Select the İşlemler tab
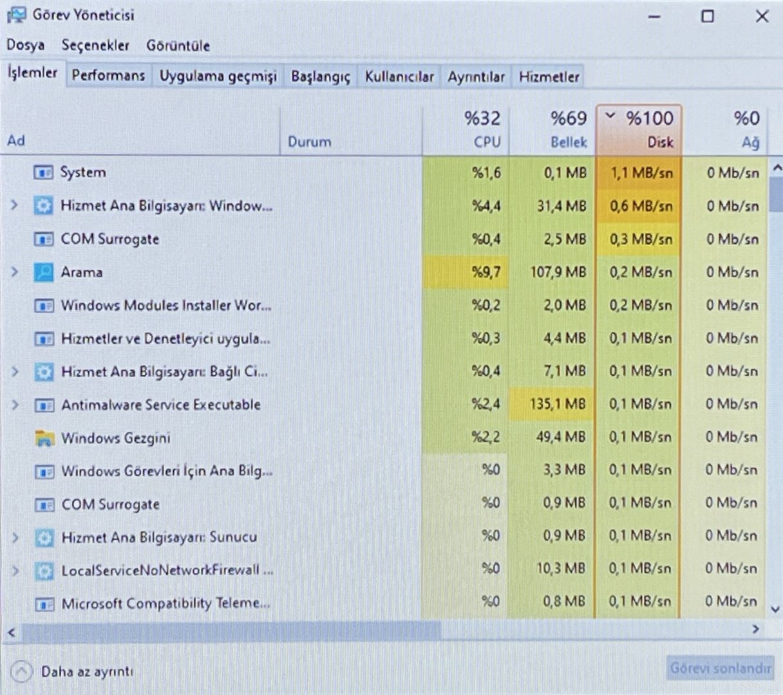 coord(32,73)
